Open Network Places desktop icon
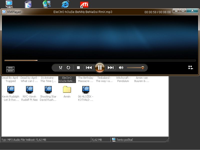This screenshot has height=150, width=200. click(x=47, y=4)
